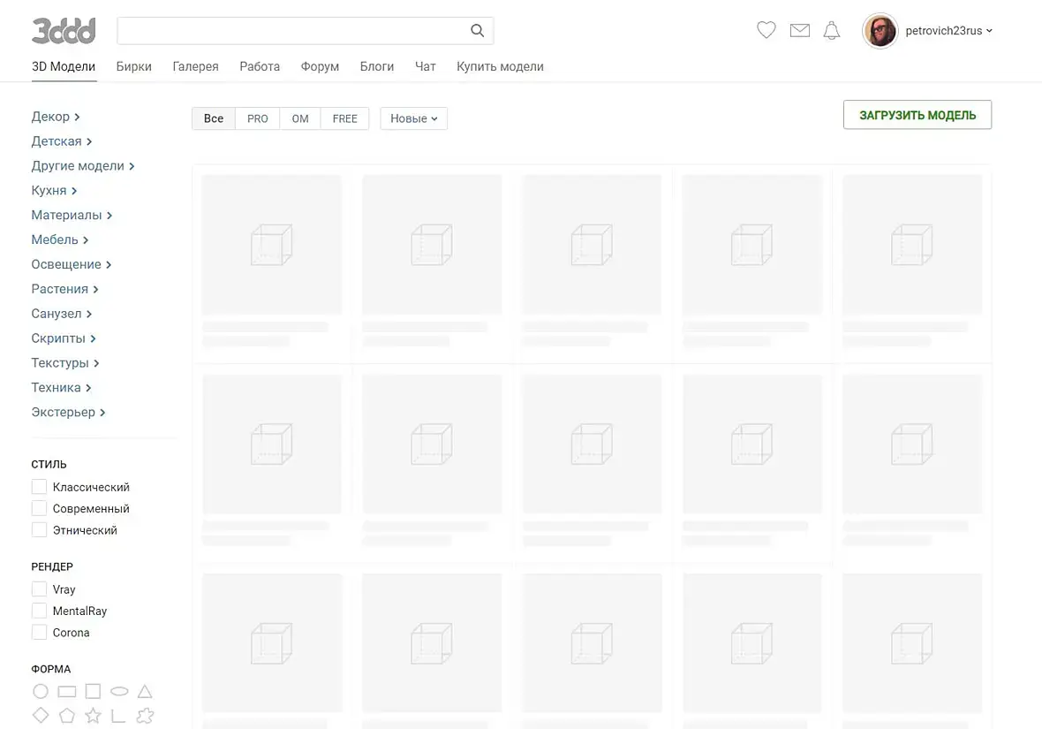Open the 3D Модели tab

[x=64, y=66]
